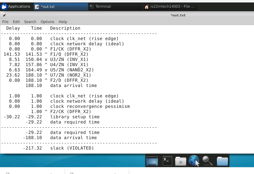Open the File menu
Image resolution: width=254 pixels, height=174 pixels.
tap(5, 22)
